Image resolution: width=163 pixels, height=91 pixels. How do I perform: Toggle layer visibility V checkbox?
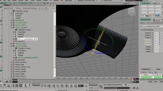click(155, 77)
